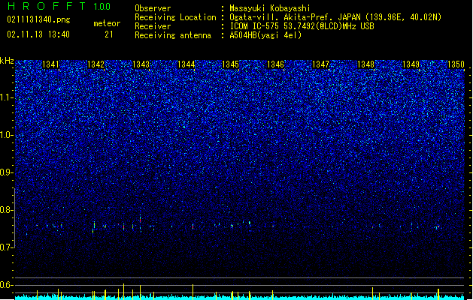
Task: Select the filename 0211131340.png
Action: pyautogui.click(x=38, y=19)
